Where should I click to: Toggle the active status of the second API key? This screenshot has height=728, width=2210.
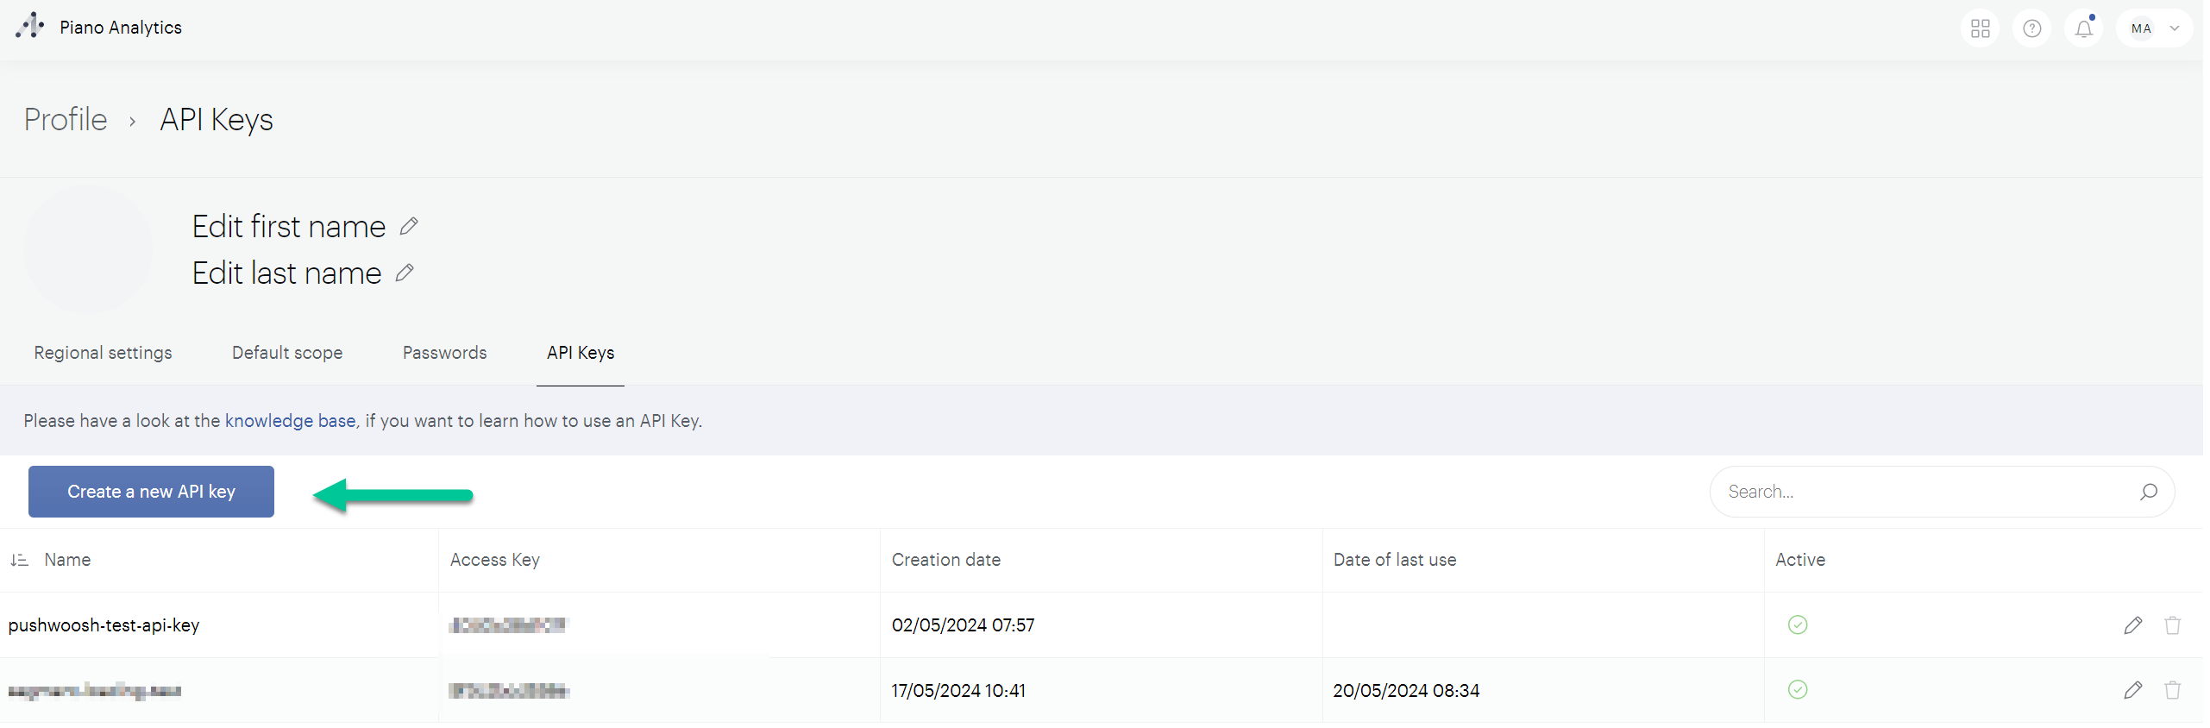tap(1798, 689)
